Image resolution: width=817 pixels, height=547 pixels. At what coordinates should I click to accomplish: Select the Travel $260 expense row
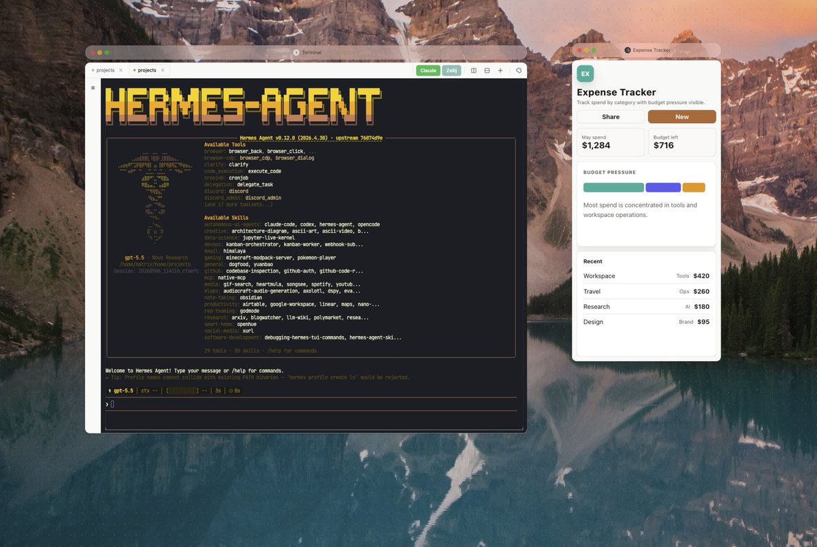[x=646, y=291]
